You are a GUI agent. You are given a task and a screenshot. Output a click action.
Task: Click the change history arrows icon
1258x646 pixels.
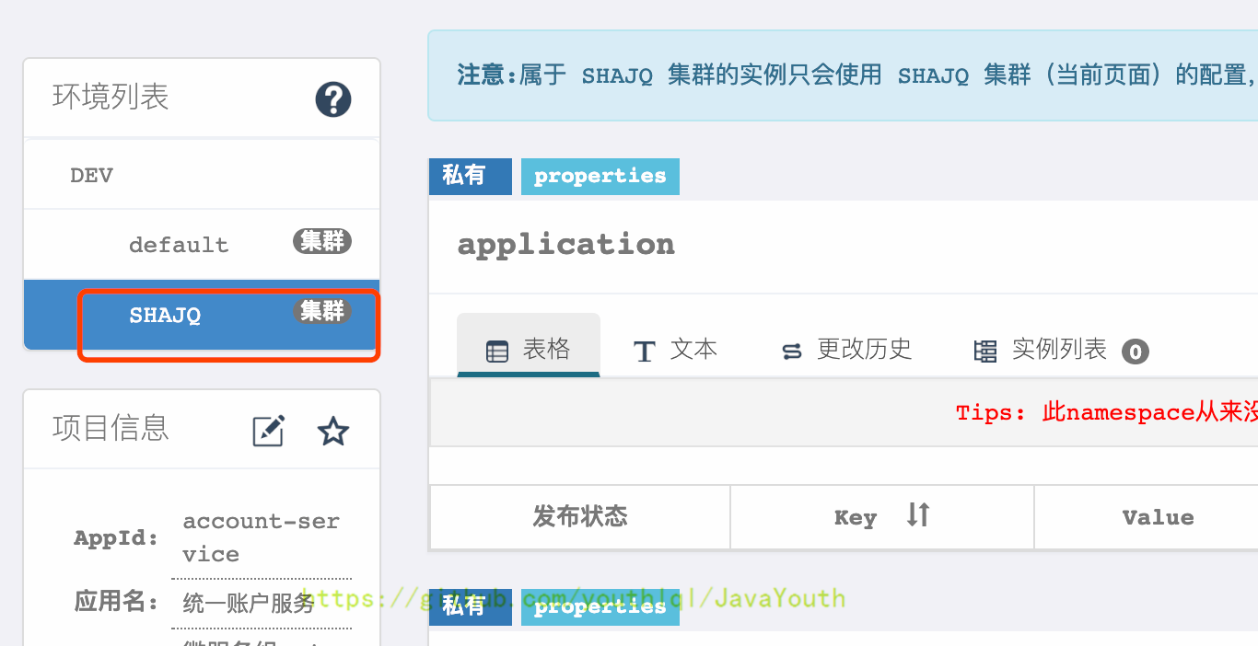791,352
